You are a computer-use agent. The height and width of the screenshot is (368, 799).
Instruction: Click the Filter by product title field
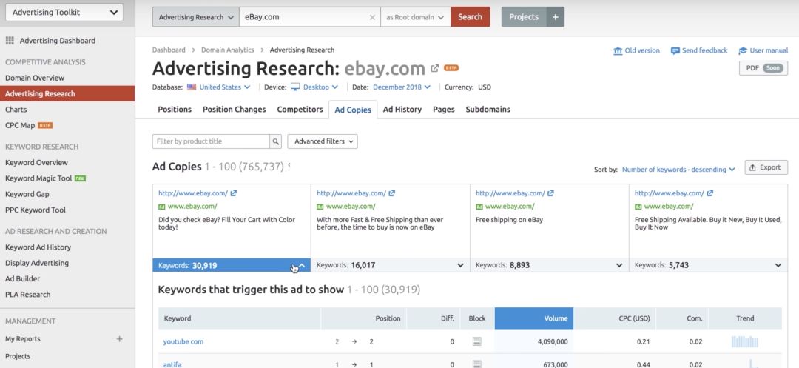(x=211, y=141)
